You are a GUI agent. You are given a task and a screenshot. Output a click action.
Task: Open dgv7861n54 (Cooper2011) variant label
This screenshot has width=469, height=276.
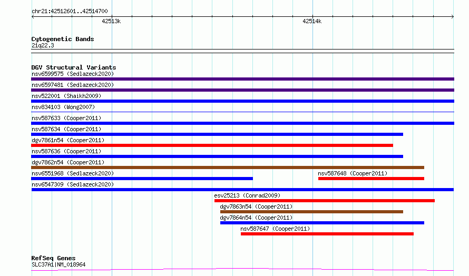(x=68, y=140)
